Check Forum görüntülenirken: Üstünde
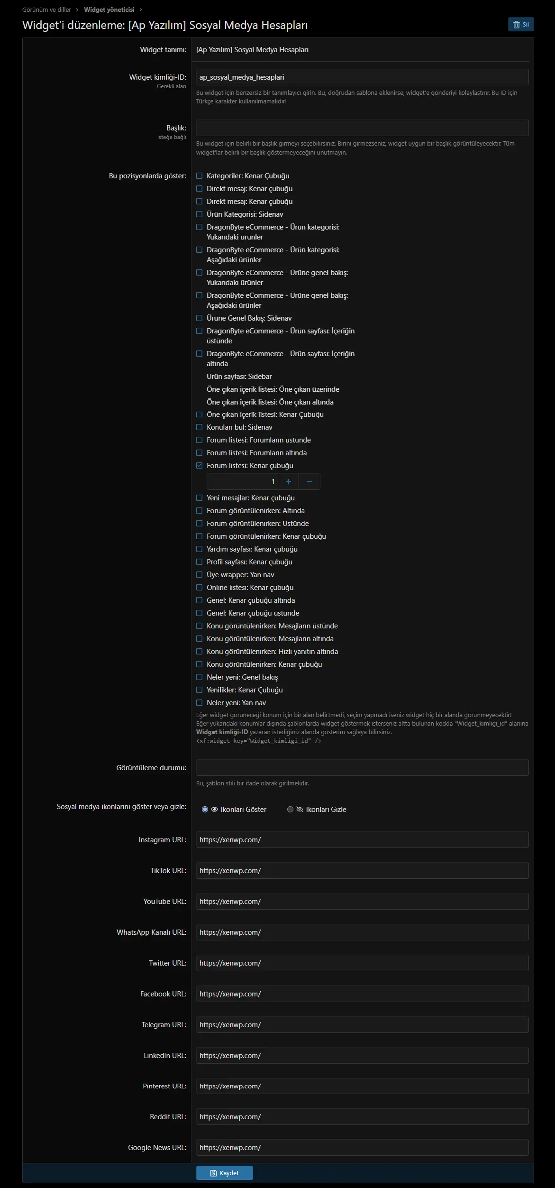Image resolution: width=555 pixels, height=1188 pixels. coord(200,524)
